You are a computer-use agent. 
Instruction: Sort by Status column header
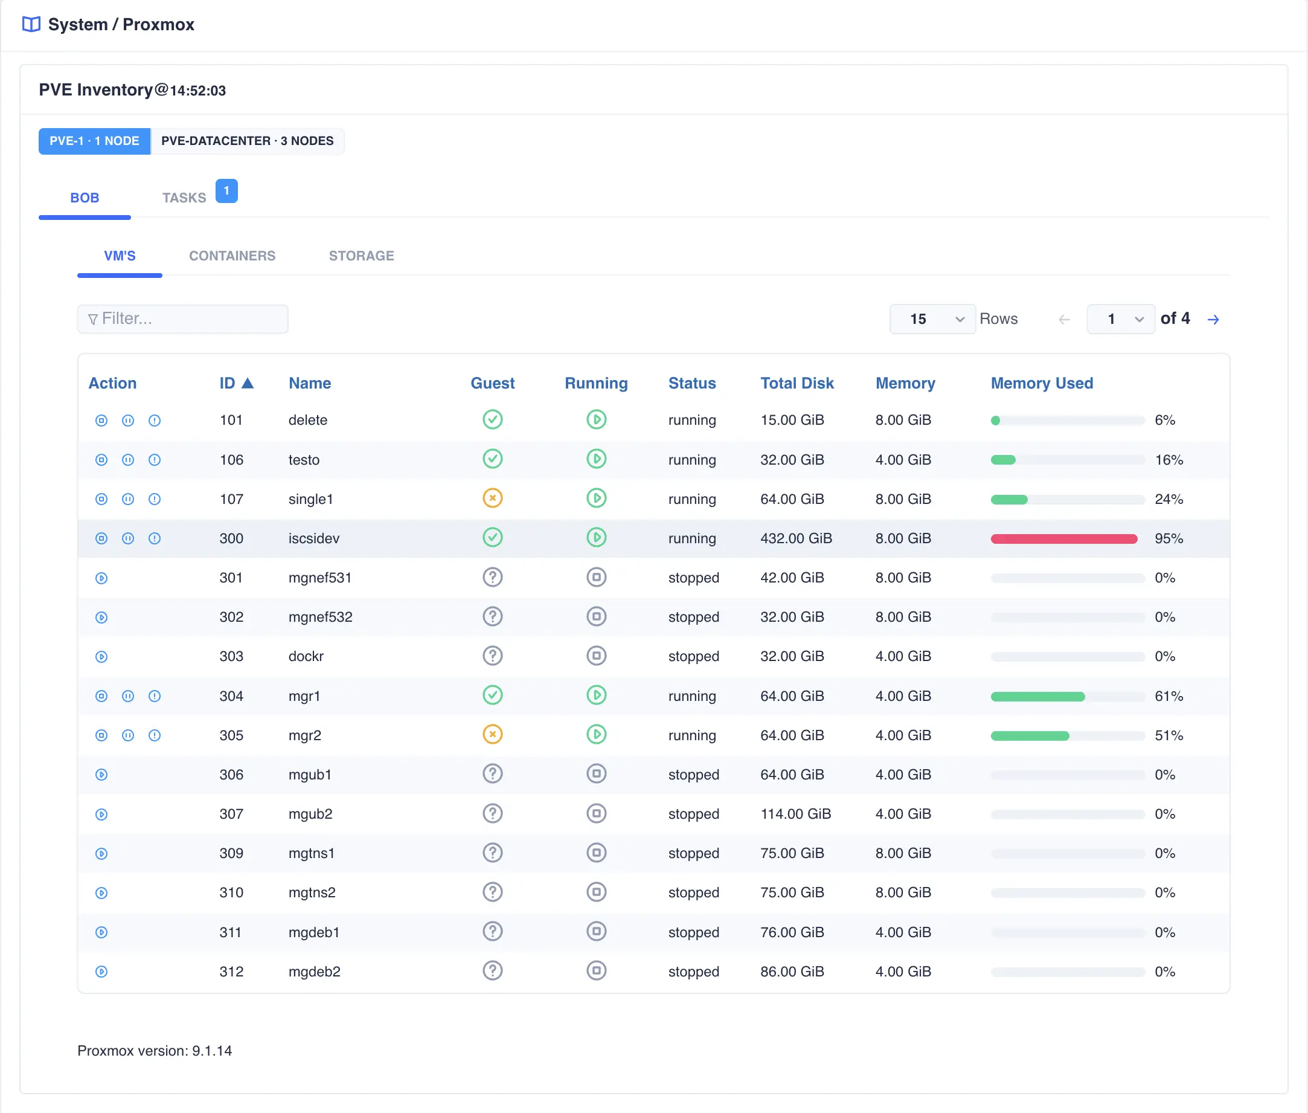coord(692,383)
